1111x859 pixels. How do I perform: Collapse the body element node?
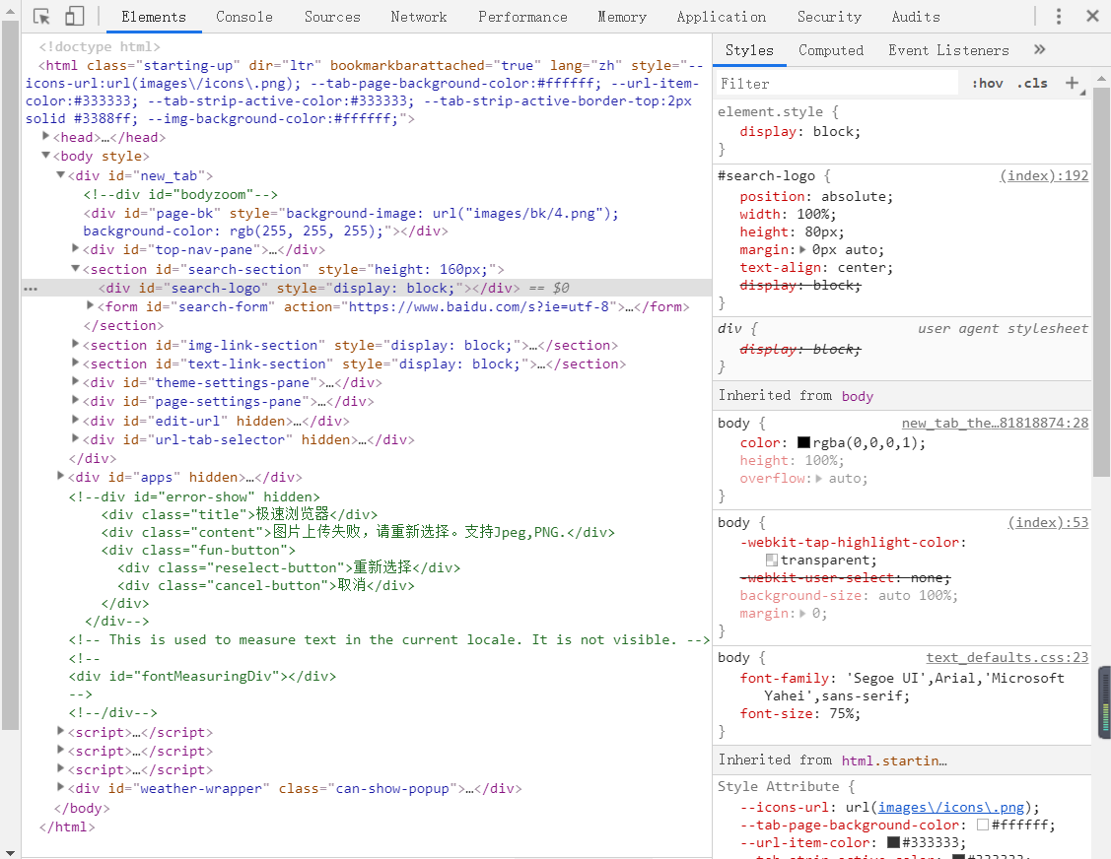(45, 155)
